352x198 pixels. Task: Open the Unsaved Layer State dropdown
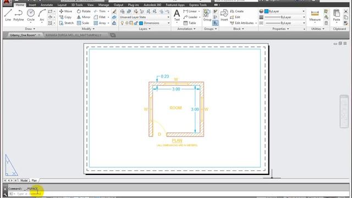click(144, 17)
